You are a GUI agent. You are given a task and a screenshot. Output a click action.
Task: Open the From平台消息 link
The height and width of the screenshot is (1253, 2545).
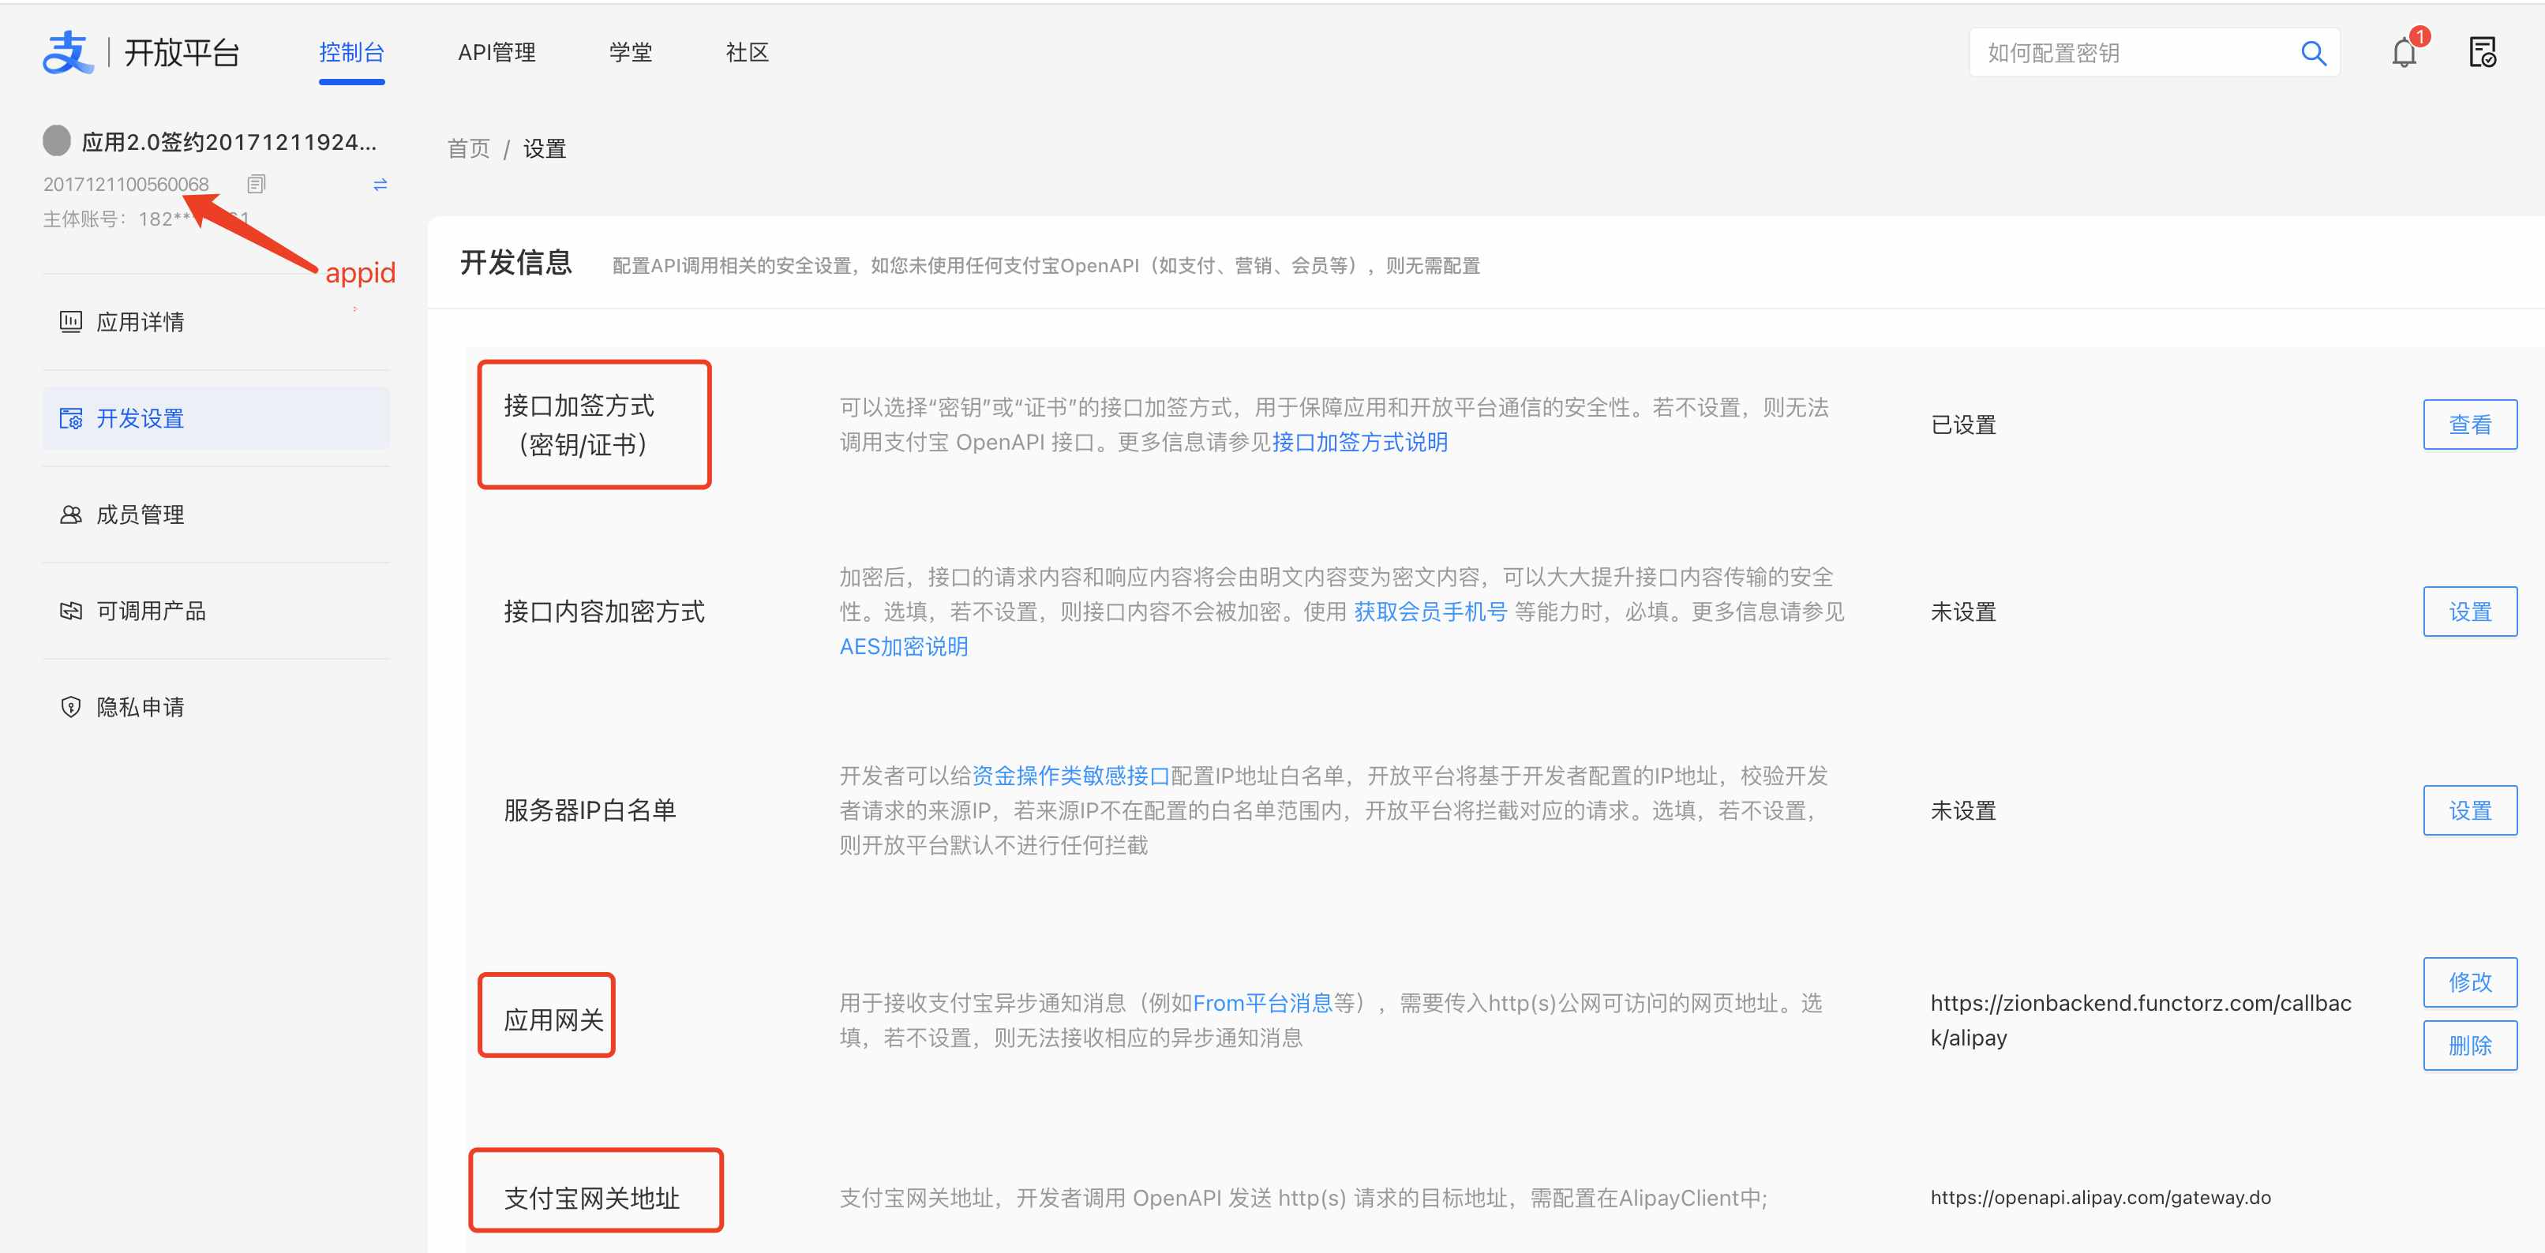(x=1262, y=1003)
